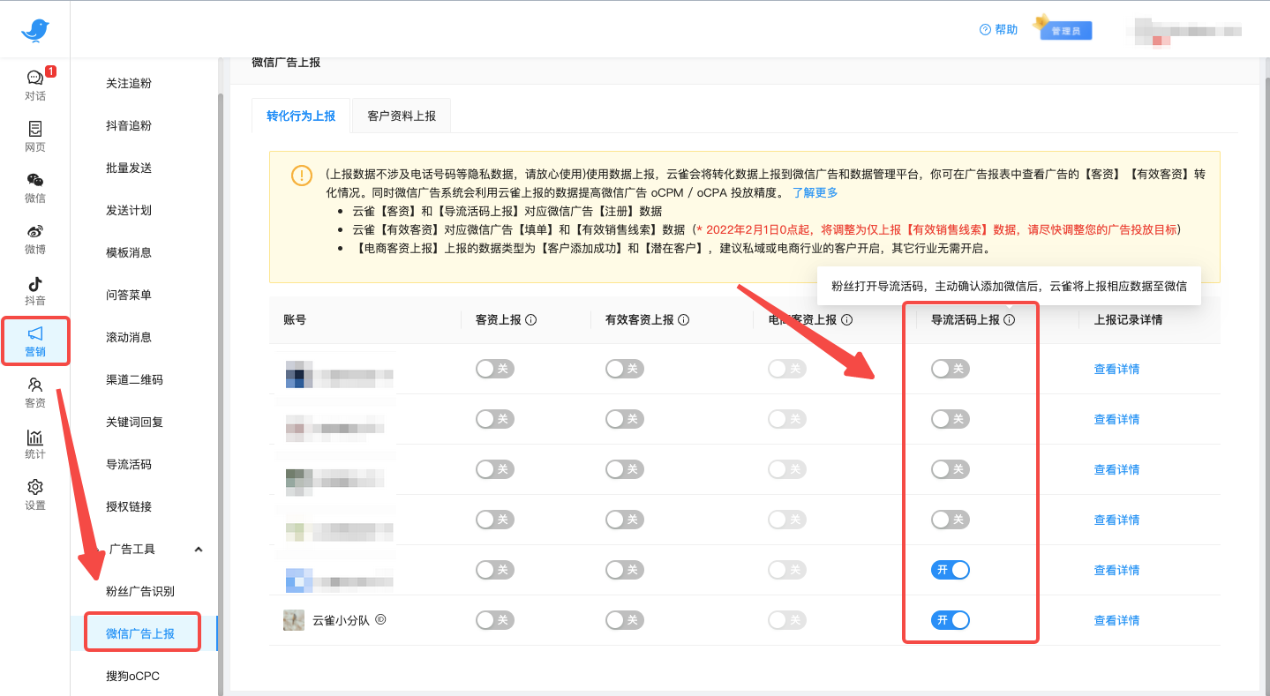Viewport: 1270px width, 696px height.
Task: Click 查看详情 for 云雀小分队 row
Action: point(1116,620)
